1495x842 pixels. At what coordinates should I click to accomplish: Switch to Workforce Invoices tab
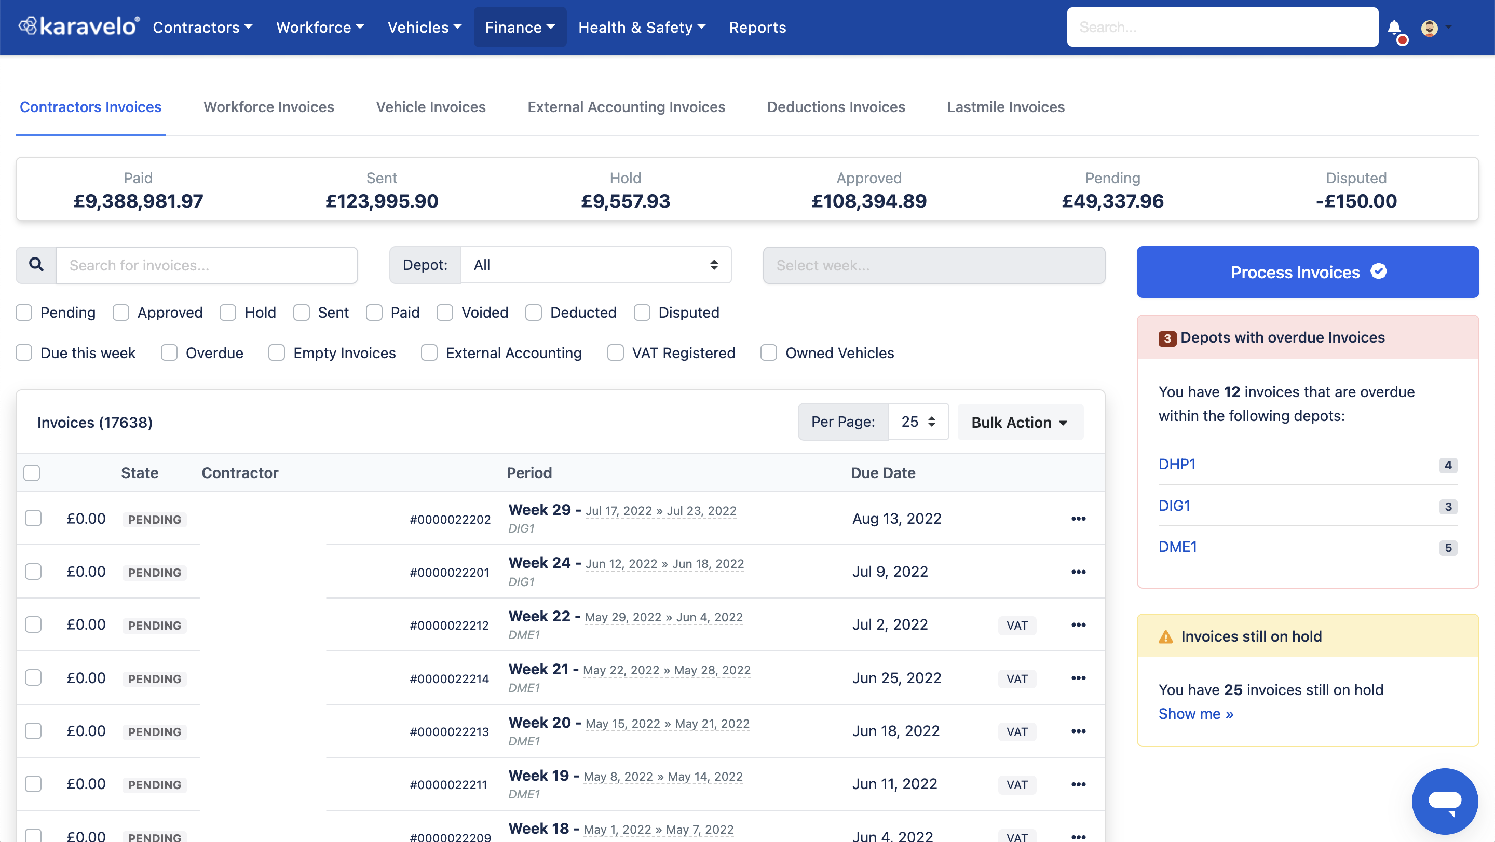[269, 107]
